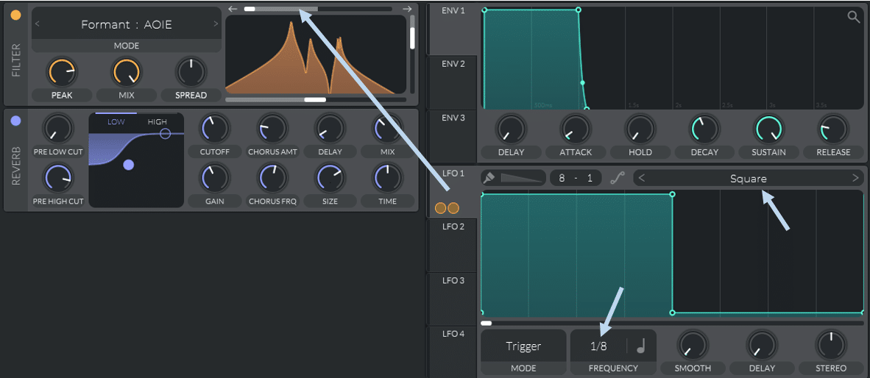
Task: Click the envelope magnifier zoom icon
Action: click(x=853, y=16)
